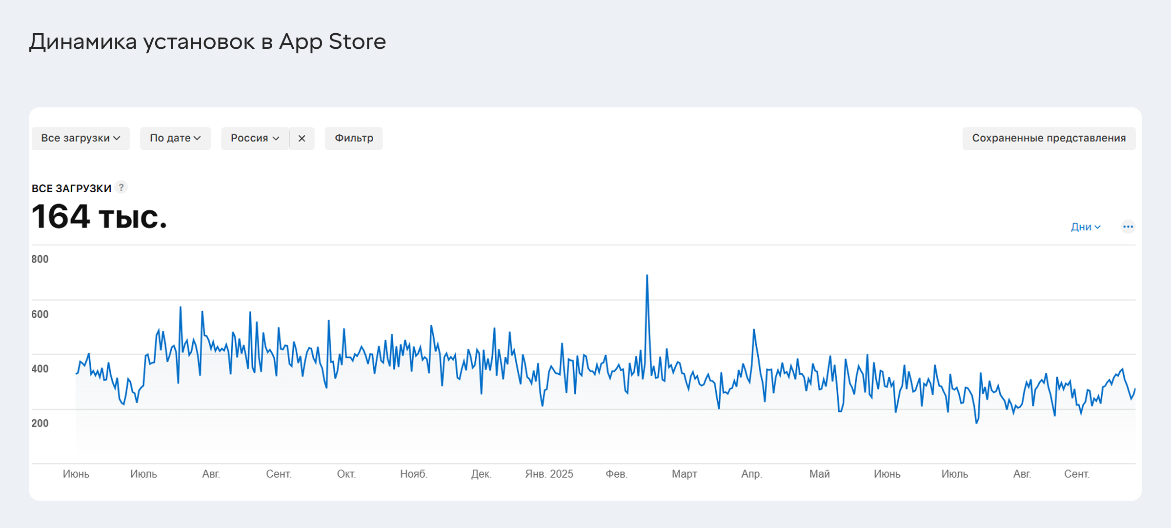Click the Май axis label
Viewport: 1171px width, 528px height.
pos(819,474)
